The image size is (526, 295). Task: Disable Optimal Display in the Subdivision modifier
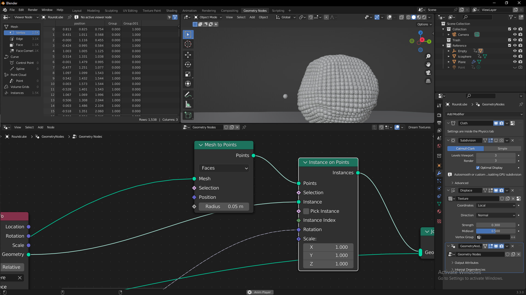478,167
